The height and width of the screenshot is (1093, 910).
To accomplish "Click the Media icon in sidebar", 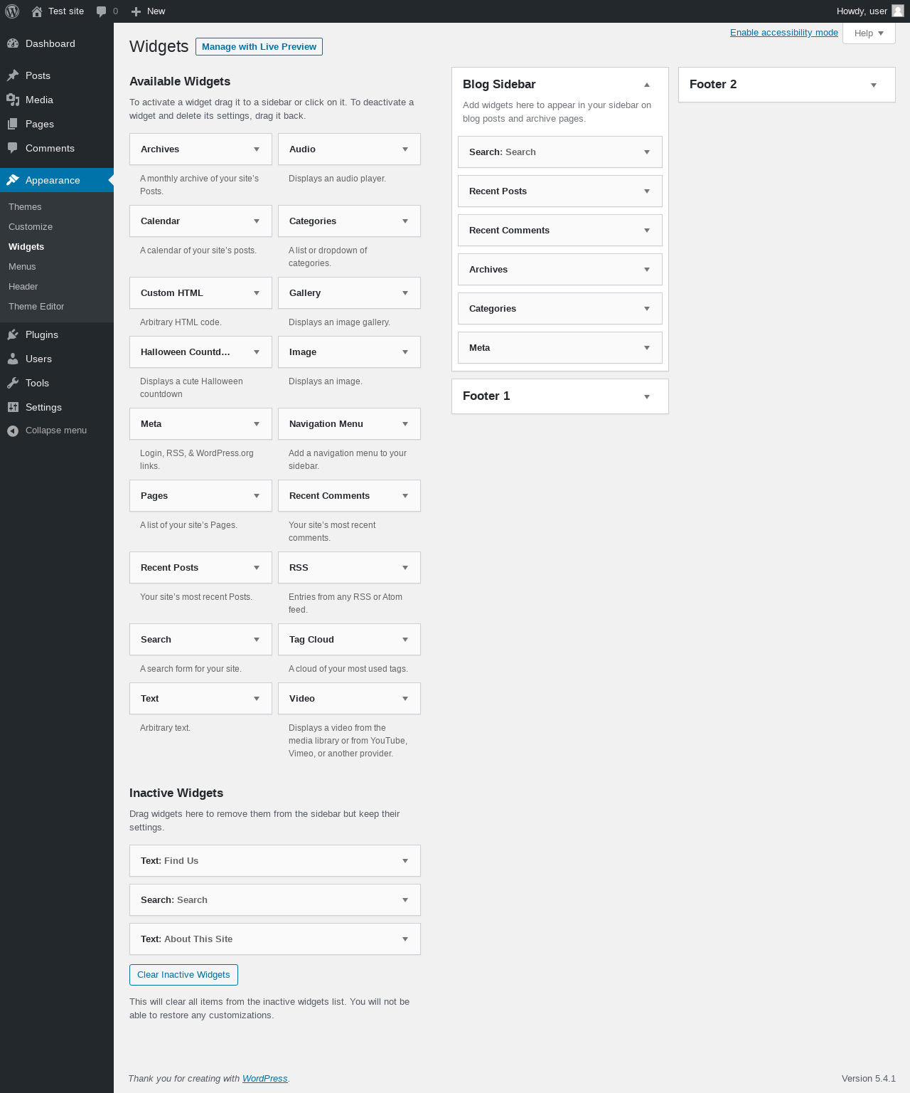I will click(x=13, y=100).
